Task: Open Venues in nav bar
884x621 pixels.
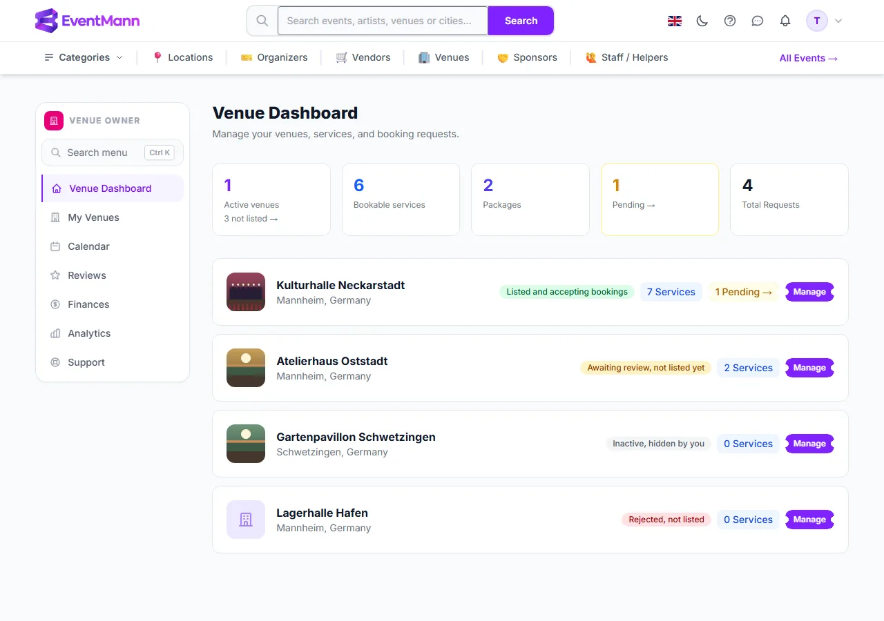Action: (444, 57)
